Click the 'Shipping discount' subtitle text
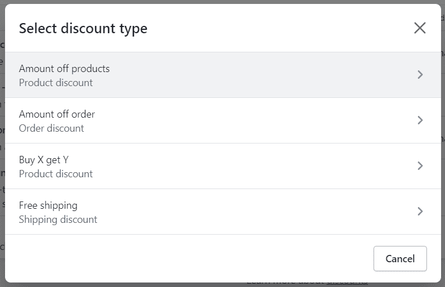This screenshot has height=287, width=445. point(58,219)
